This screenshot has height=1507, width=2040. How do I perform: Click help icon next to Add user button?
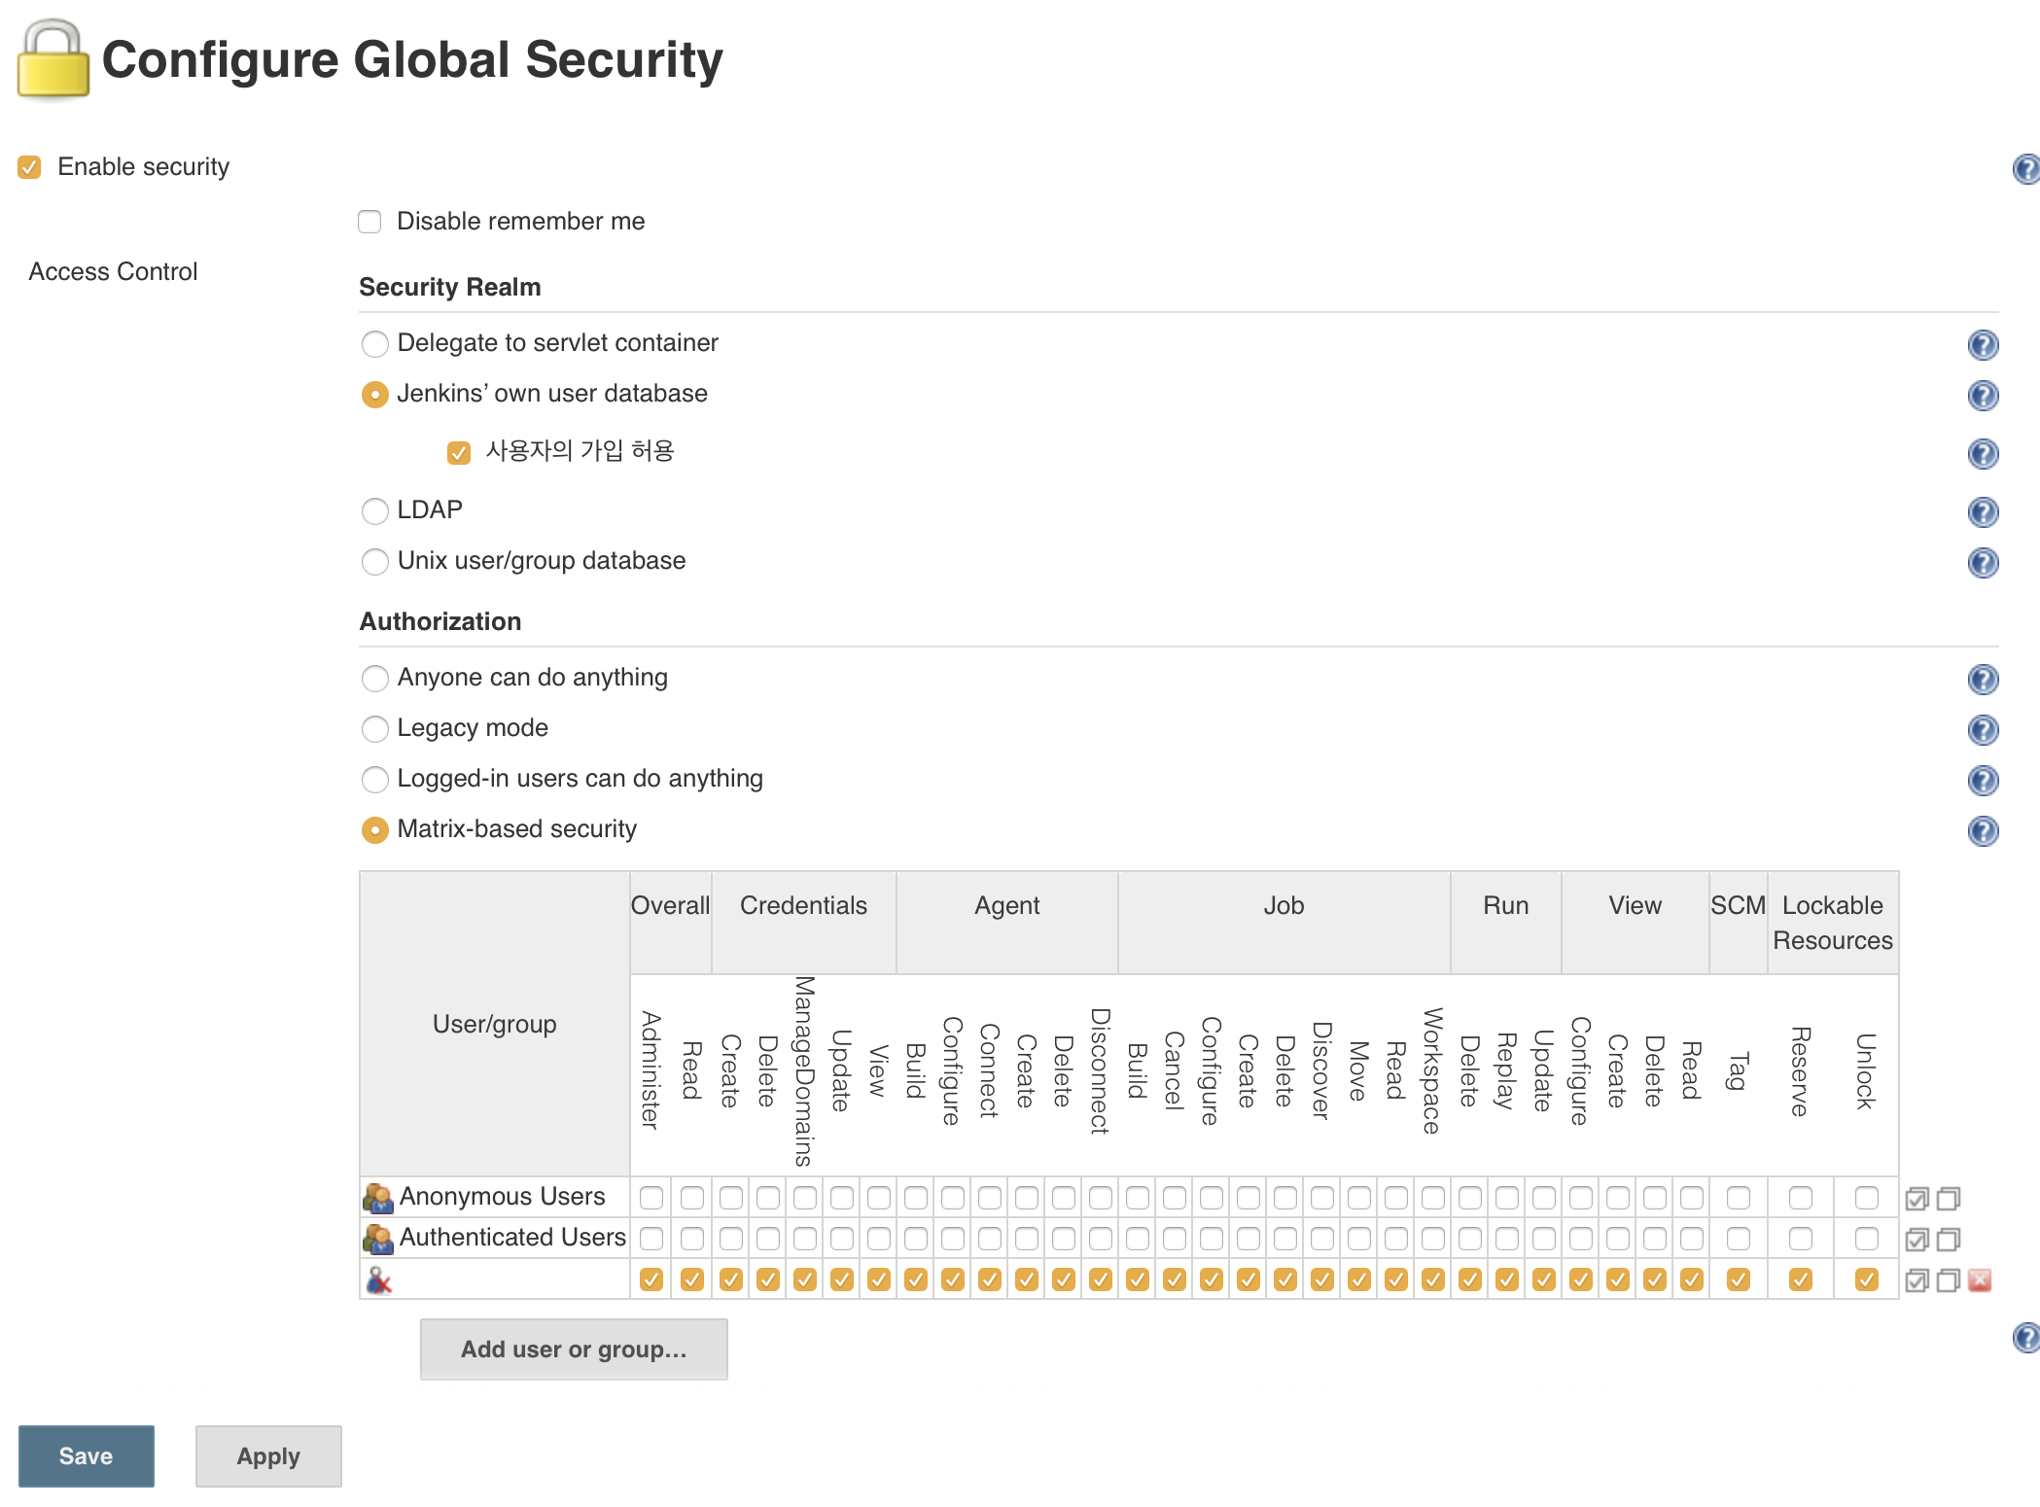pos(2025,1338)
